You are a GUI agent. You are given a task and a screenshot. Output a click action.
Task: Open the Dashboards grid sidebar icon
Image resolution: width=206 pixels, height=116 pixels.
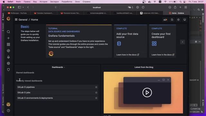tap(8, 44)
